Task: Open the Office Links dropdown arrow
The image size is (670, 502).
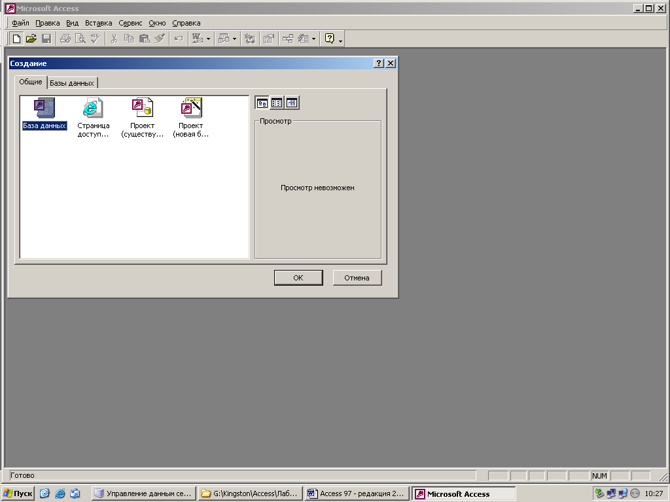Action: coord(209,39)
